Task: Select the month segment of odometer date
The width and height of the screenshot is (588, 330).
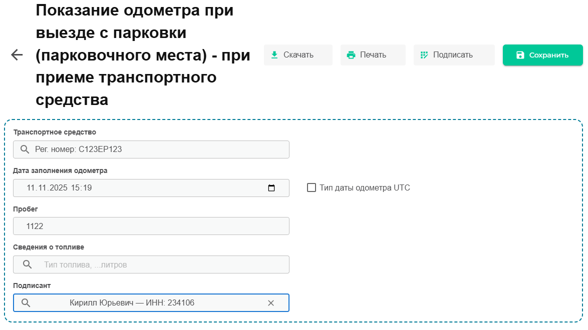Action: coord(44,188)
